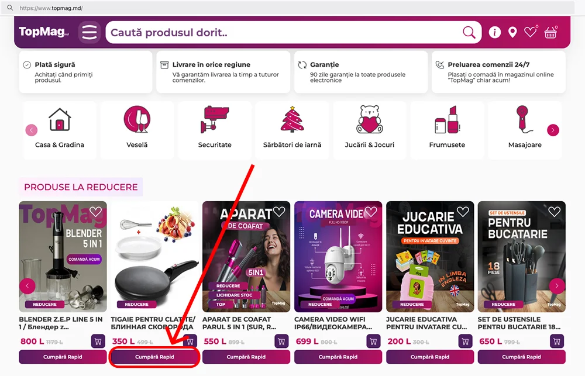The width and height of the screenshot is (585, 376).
Task: Show next categories with right arrow
Action: [553, 130]
